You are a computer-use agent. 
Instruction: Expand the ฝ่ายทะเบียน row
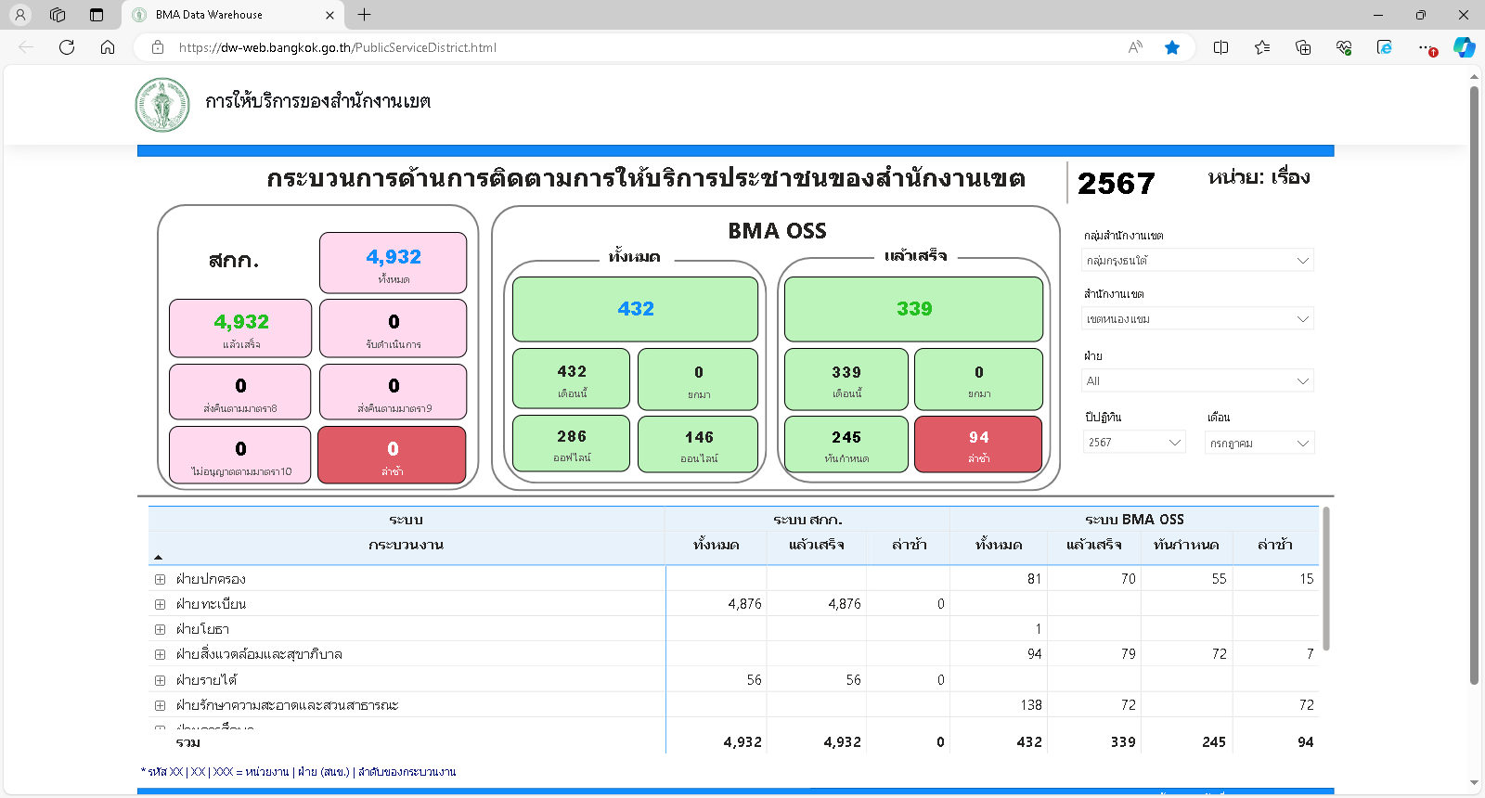160,604
